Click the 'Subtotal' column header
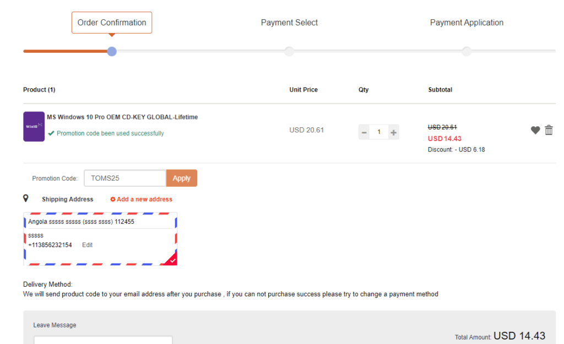The width and height of the screenshot is (564, 344). [x=440, y=90]
